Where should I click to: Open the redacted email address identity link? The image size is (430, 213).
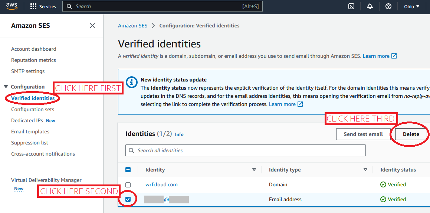(x=167, y=200)
